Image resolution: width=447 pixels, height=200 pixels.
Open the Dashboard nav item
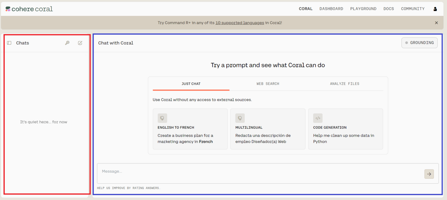coord(331,9)
